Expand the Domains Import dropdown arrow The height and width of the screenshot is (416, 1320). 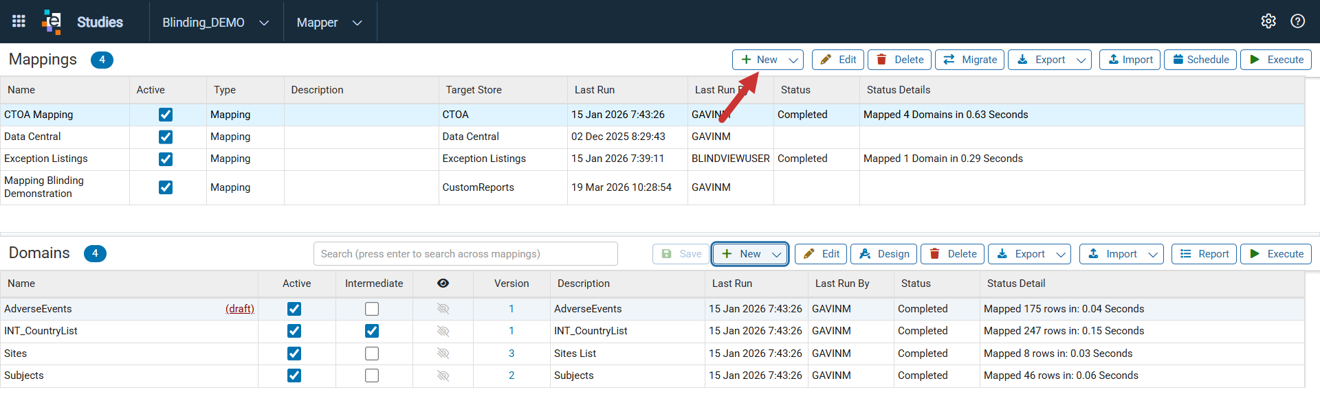click(x=1153, y=254)
